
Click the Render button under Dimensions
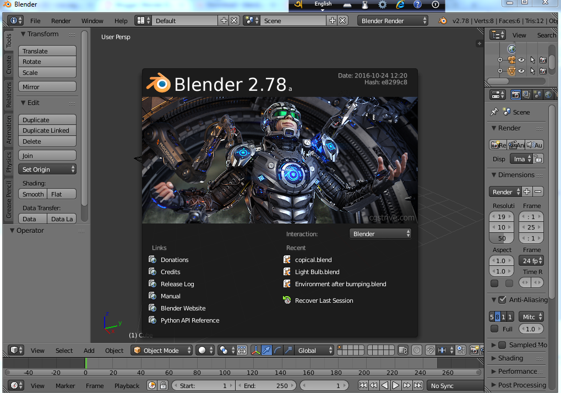click(x=504, y=192)
